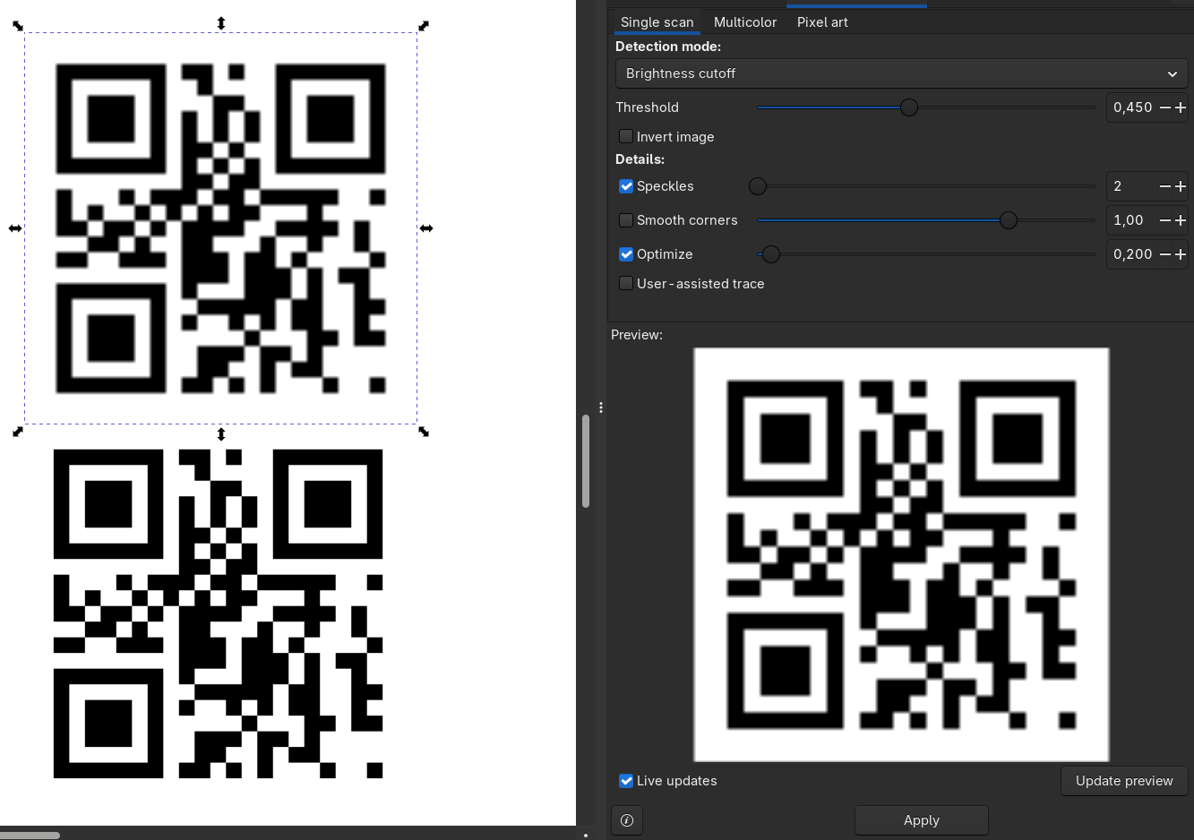Switch to the Pixel art tab
The width and height of the screenshot is (1194, 840).
[x=822, y=22]
